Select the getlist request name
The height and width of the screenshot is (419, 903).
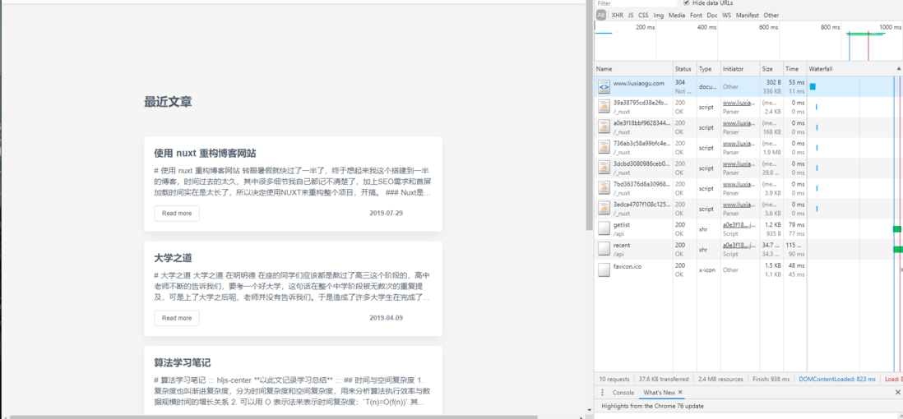click(x=622, y=224)
